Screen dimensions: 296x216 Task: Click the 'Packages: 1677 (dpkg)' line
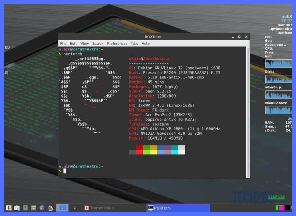pyautogui.click(x=153, y=87)
